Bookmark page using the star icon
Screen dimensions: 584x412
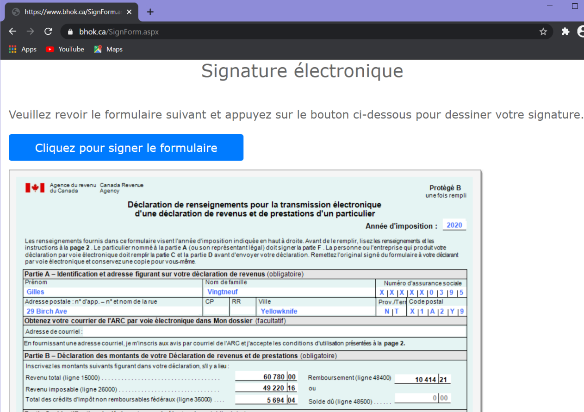pyautogui.click(x=543, y=31)
